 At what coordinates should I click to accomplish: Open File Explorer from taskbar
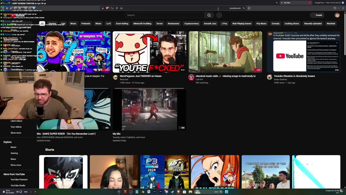190,192
